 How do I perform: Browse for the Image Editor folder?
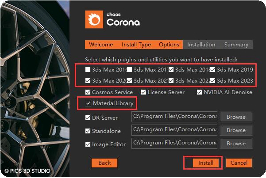point(236,143)
